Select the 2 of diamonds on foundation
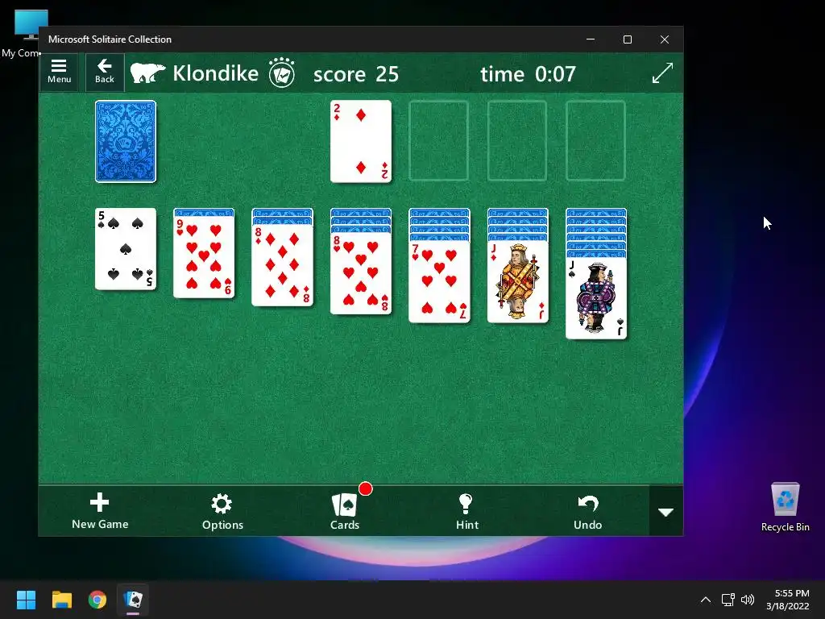This screenshot has width=825, height=619. tap(361, 142)
